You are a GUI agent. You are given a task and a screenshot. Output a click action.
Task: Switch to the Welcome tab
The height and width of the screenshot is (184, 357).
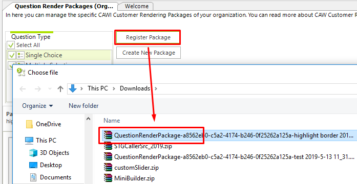(137, 6)
